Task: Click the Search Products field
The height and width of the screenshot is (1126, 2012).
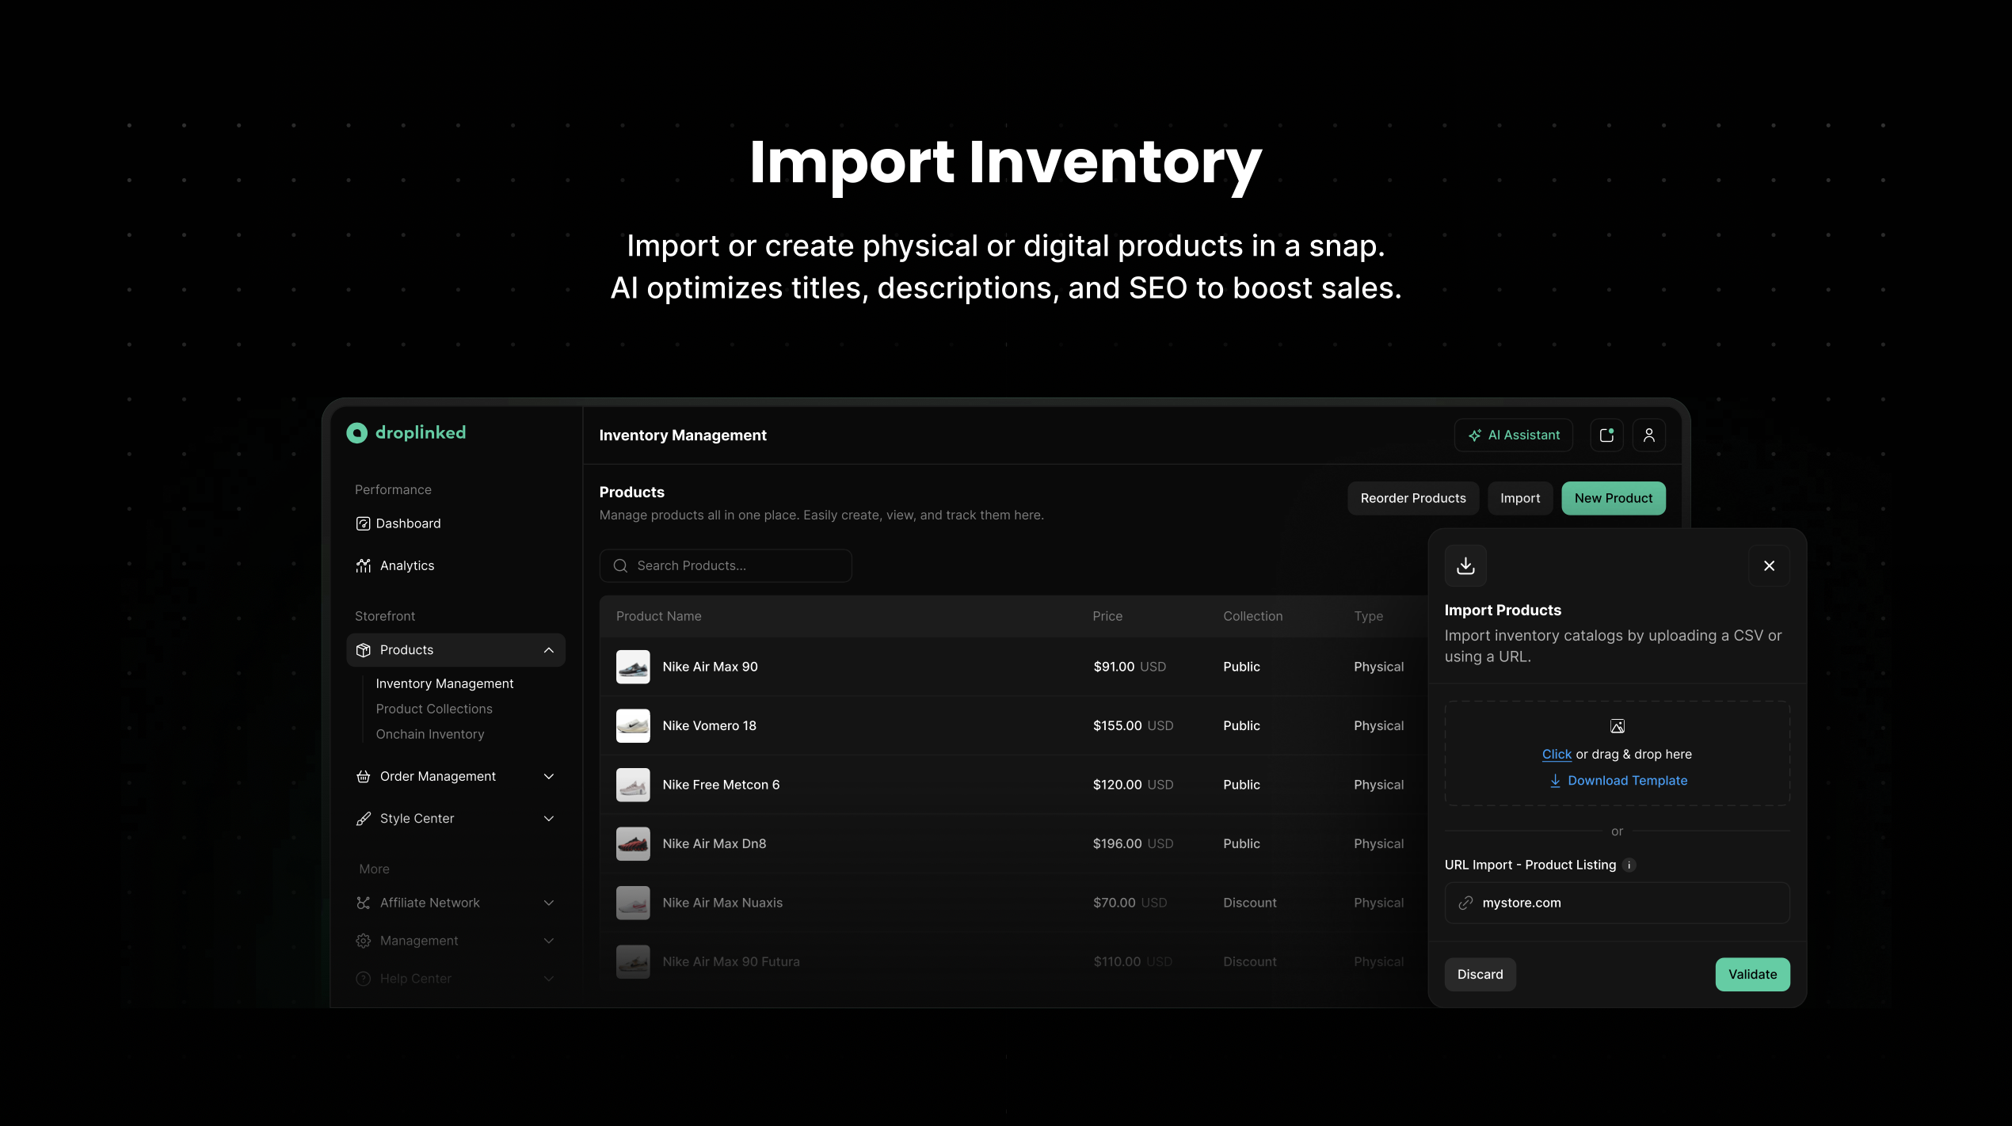Action: click(x=725, y=565)
